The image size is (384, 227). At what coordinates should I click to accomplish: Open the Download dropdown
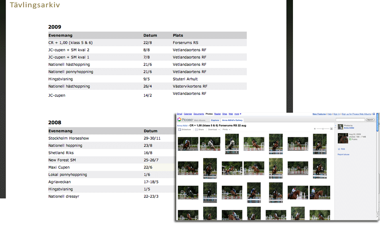click(214, 129)
